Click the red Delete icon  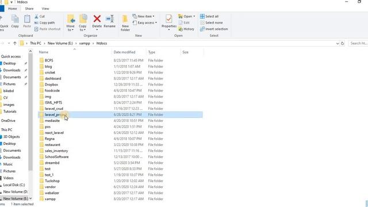point(97,18)
